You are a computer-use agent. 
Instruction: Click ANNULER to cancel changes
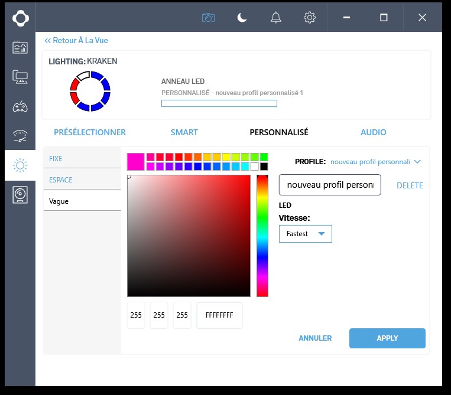pyautogui.click(x=315, y=338)
